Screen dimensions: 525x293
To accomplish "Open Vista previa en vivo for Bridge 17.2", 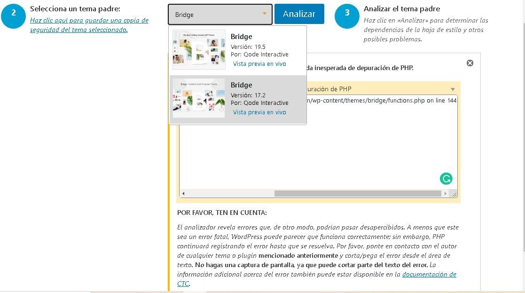I will pos(259,112).
